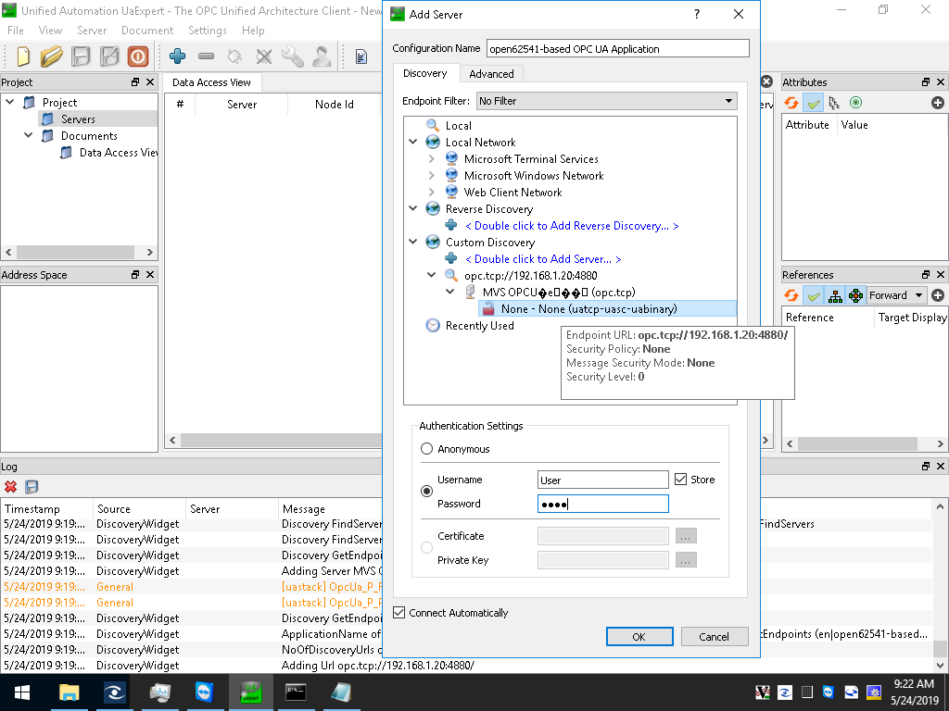
Task: Click the Open Project folder icon
Action: (x=52, y=56)
